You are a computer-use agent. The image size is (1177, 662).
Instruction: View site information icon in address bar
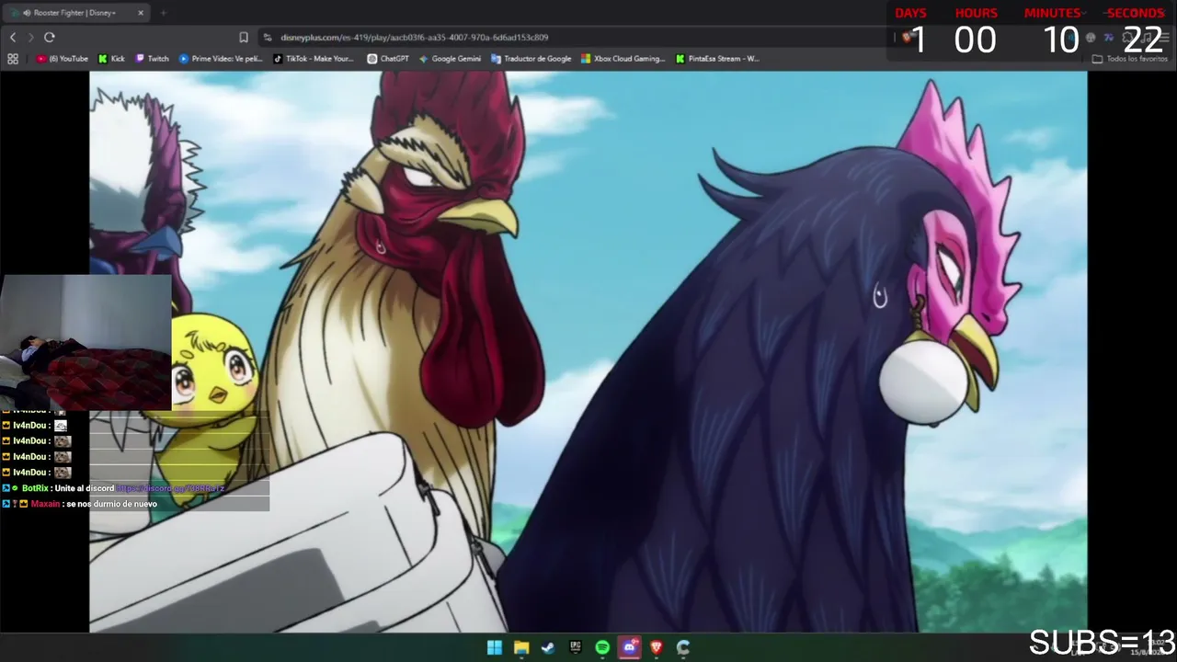pyautogui.click(x=268, y=38)
